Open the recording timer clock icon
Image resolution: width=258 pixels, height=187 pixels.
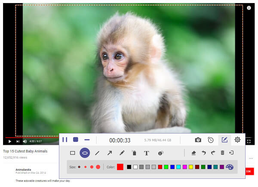tap(211, 140)
